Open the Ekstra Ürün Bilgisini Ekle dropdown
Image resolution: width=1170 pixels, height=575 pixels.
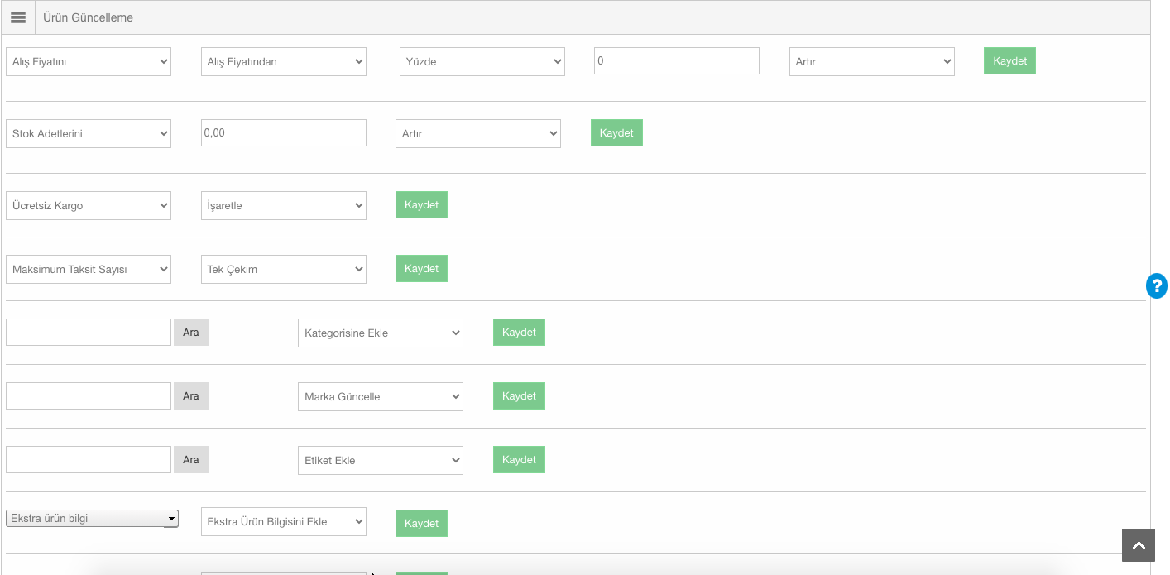pos(284,521)
